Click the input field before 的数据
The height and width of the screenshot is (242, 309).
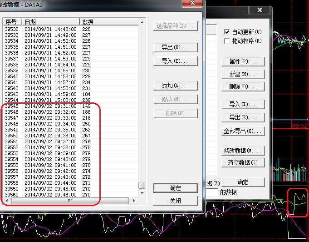212,192
